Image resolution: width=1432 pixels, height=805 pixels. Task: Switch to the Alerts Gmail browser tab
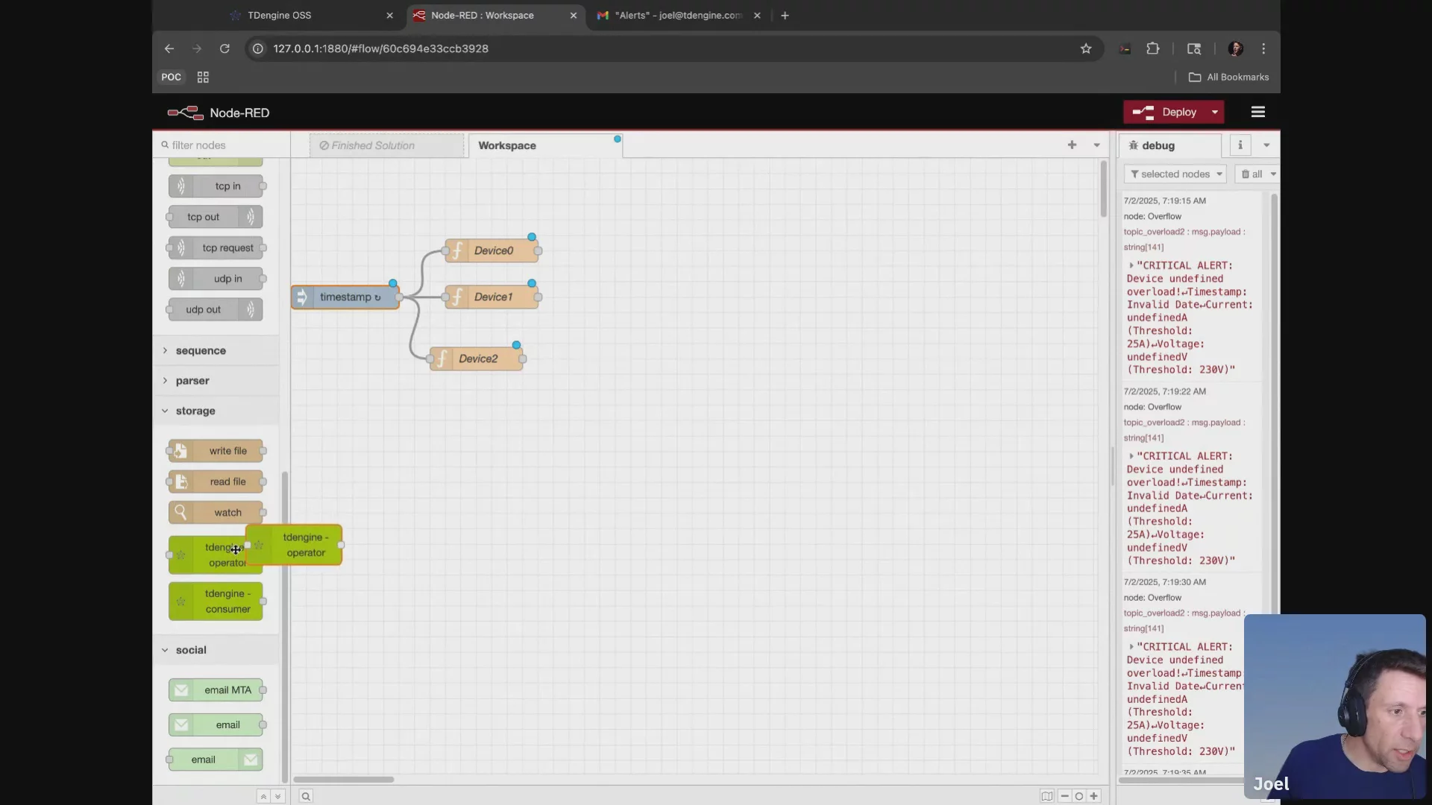pyautogui.click(x=679, y=16)
